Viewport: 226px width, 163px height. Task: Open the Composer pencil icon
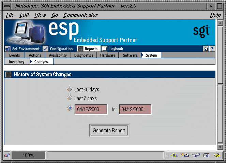[217, 155]
